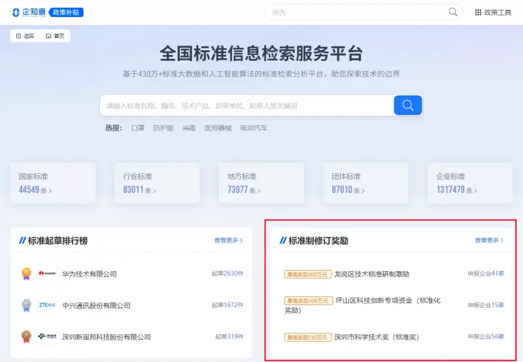Expand 查看更多 for 标准制修订奖励
The height and width of the screenshot is (362, 523).
pyautogui.click(x=489, y=240)
